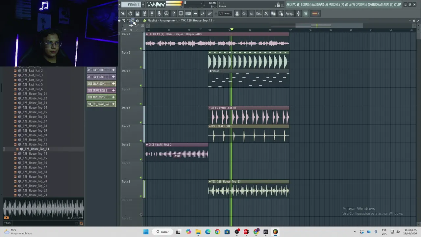Open Windows Start menu
421x237 pixels.
146,232
